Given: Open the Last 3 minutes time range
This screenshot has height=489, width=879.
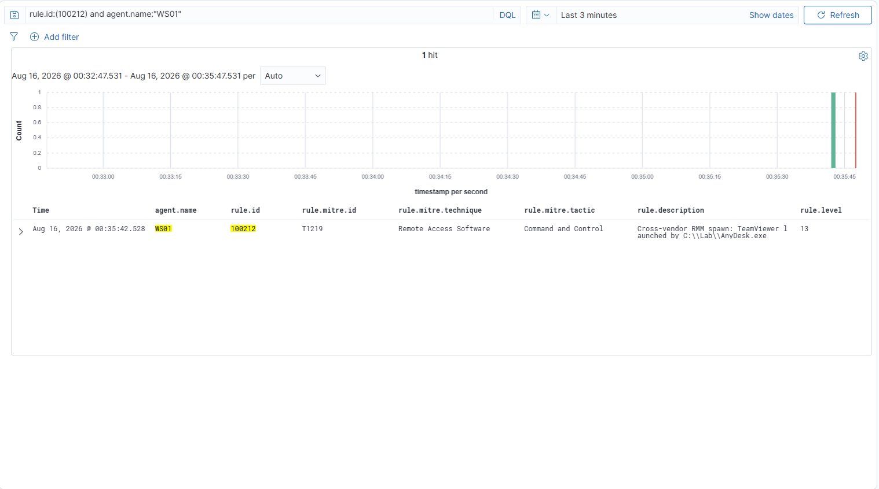Looking at the screenshot, I should click(589, 15).
